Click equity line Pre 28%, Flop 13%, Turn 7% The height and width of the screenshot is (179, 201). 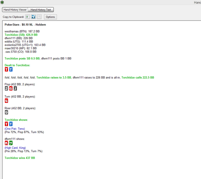[x=24, y=151]
